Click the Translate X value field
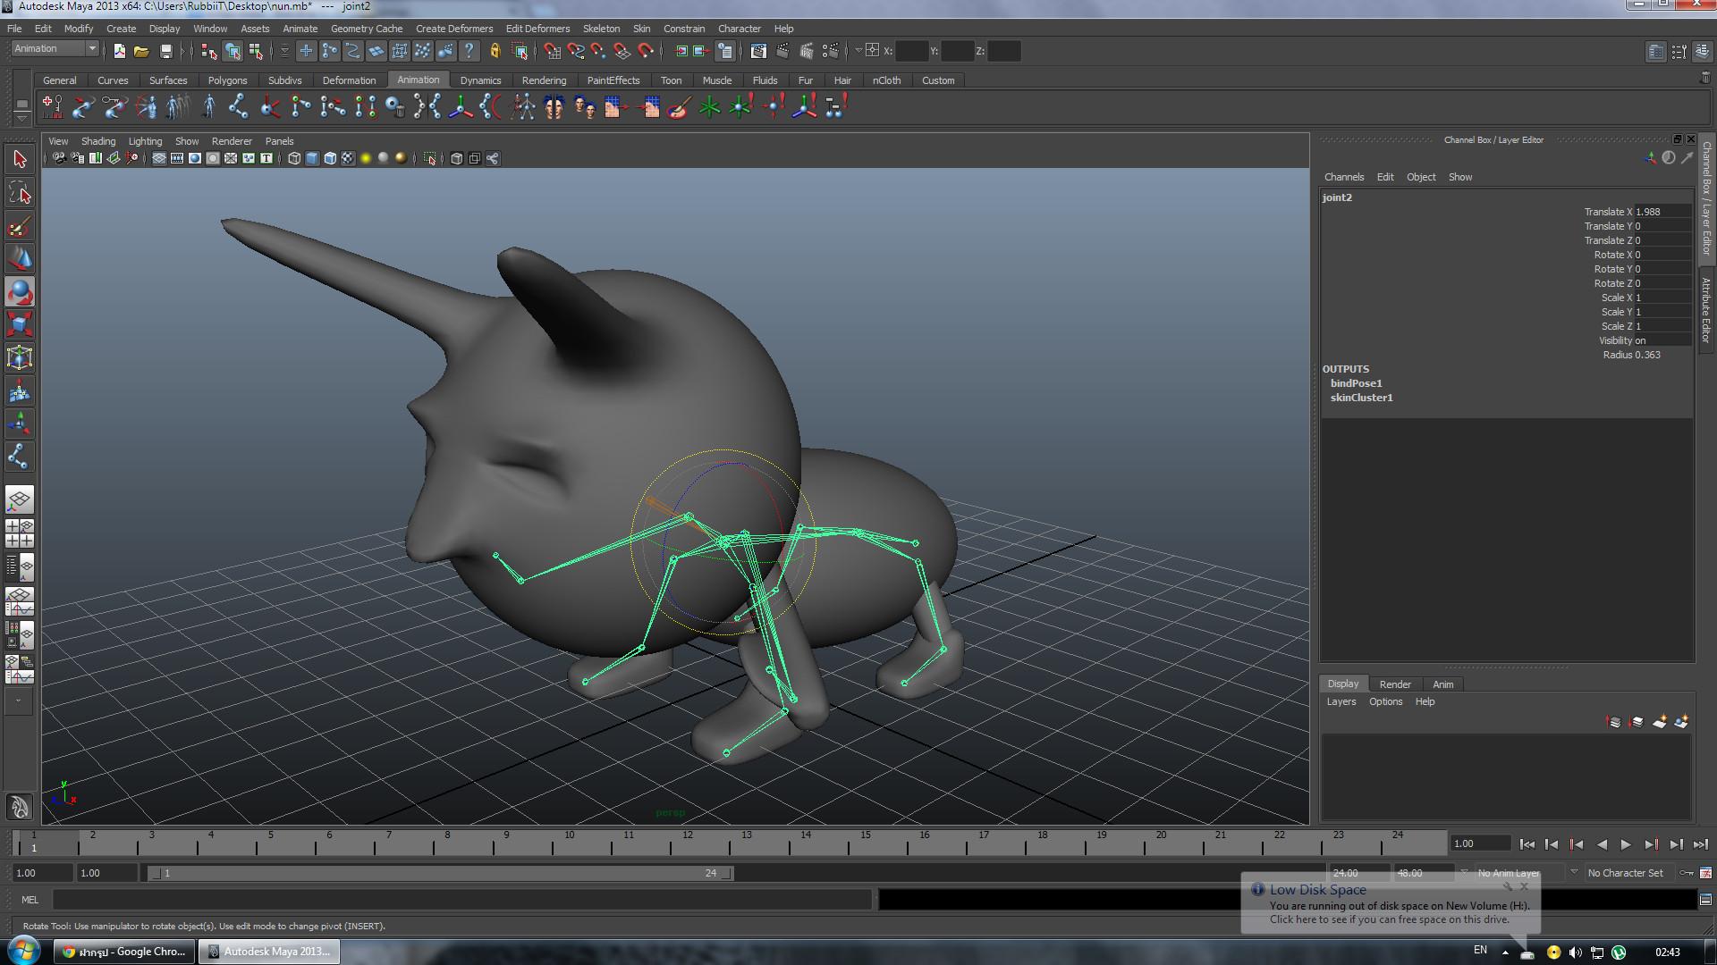This screenshot has width=1717, height=965. coord(1662,212)
